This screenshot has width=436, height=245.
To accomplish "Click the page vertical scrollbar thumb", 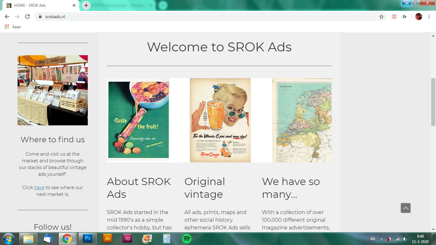I will (433, 102).
